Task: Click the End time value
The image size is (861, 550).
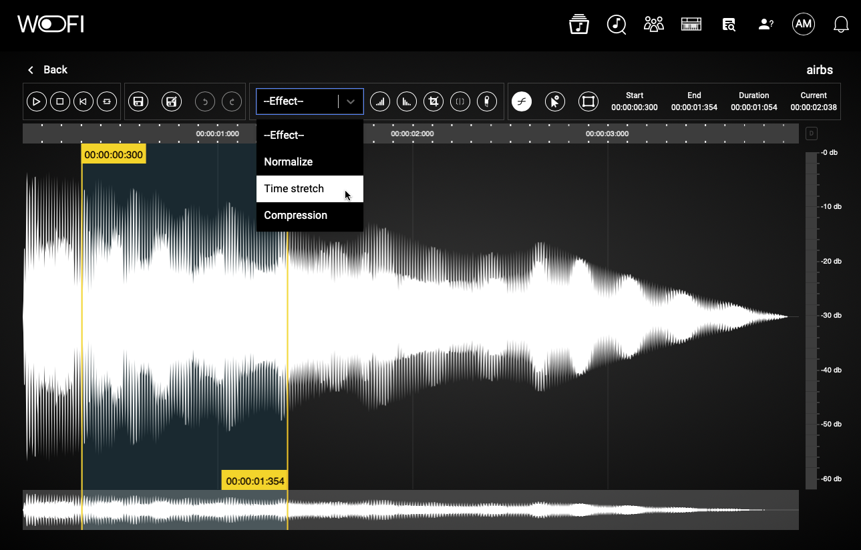Action: (x=694, y=107)
